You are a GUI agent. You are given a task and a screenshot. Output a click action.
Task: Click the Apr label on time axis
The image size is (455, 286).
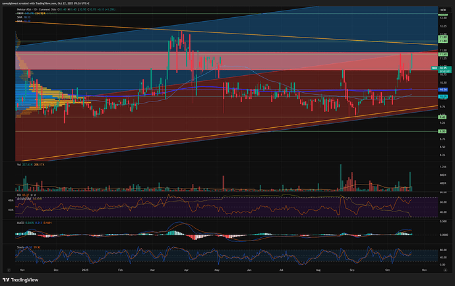pyautogui.click(x=185, y=270)
